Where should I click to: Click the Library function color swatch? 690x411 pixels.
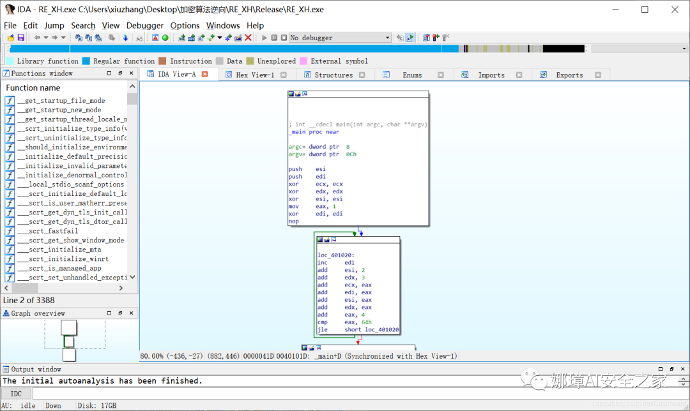pos(10,61)
